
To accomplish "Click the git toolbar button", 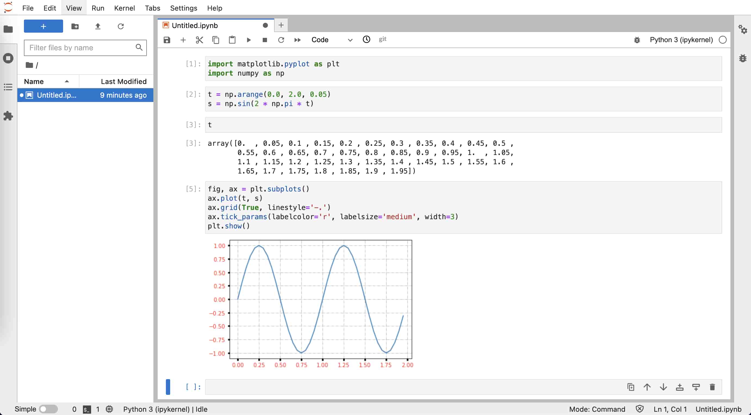I will point(383,39).
